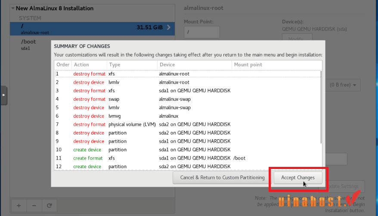Click the vertical scrollbar in the changes list
Image resolution: width=378 pixels, height=216 pixels.
coord(321,107)
